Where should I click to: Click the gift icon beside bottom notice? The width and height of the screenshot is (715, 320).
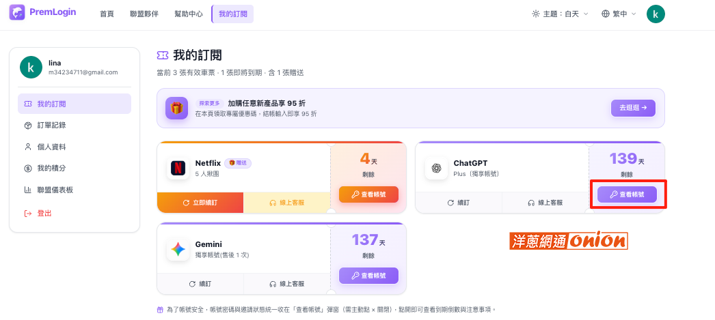[160, 310]
